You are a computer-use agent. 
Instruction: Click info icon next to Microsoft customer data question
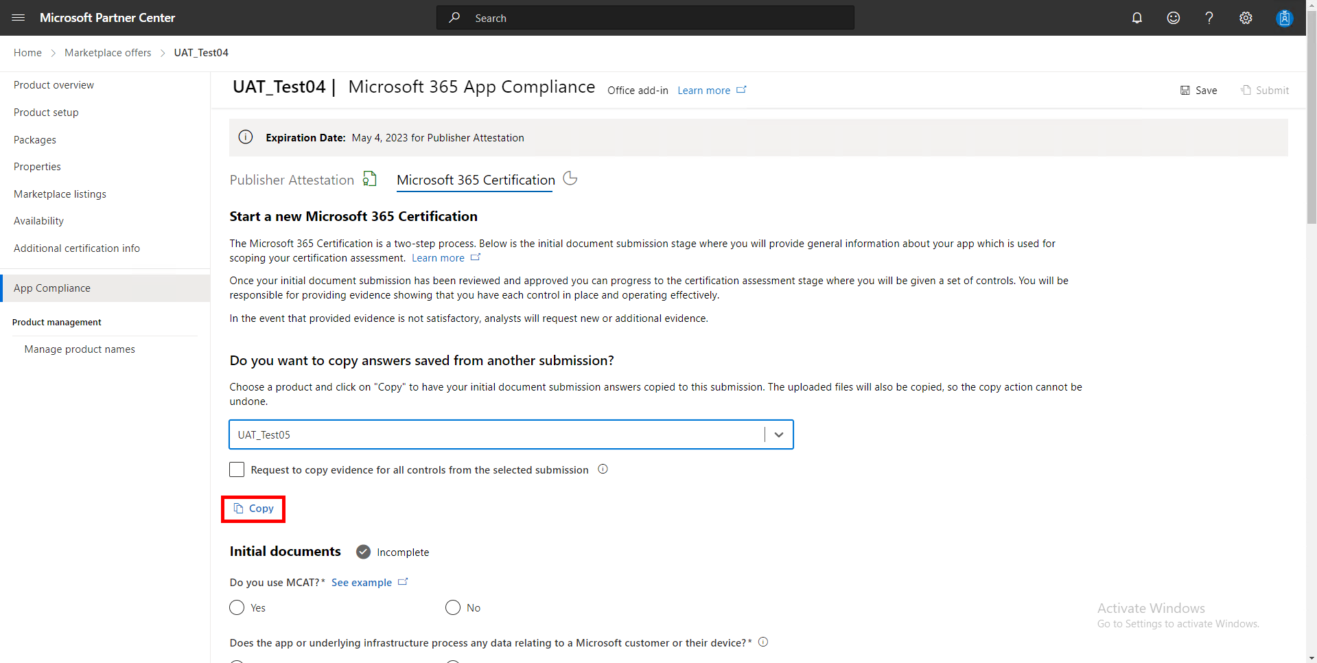tap(763, 642)
